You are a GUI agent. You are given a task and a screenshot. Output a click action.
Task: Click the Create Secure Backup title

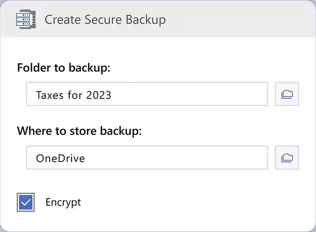coord(105,20)
